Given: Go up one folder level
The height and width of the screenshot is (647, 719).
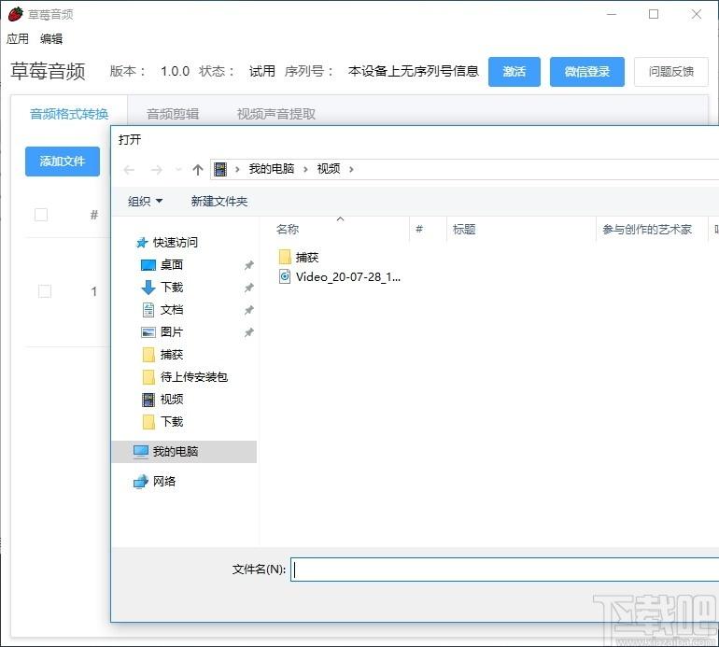Looking at the screenshot, I should [x=198, y=170].
